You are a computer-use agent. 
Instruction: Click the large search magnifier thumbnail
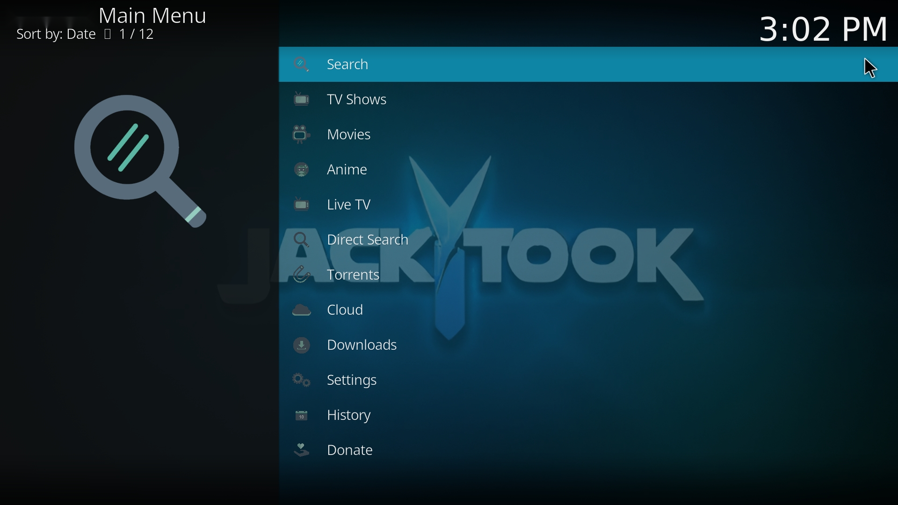[140, 161]
